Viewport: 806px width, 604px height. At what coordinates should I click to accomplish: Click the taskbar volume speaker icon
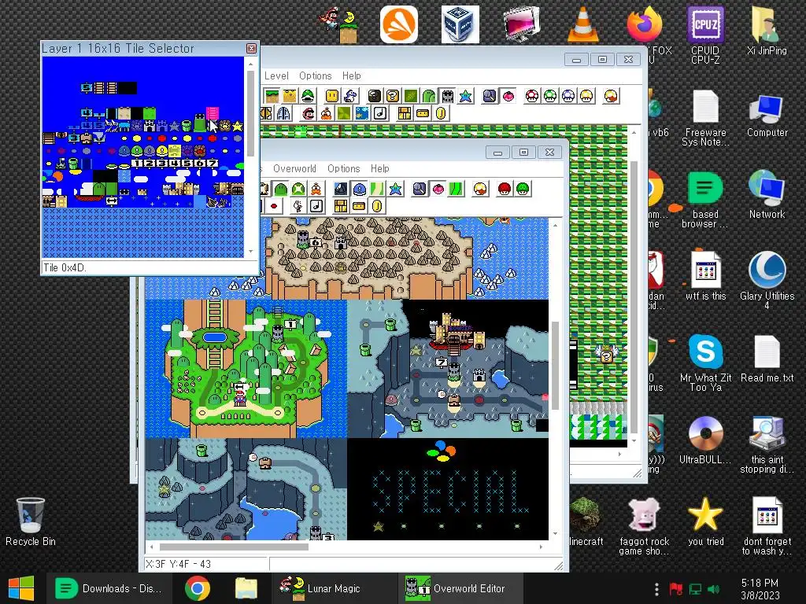click(713, 589)
